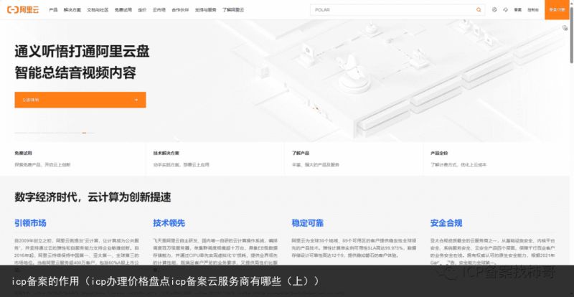Image resolution: width=574 pixels, height=297 pixels.
Task: Open the 产品 menu
Action: click(x=53, y=10)
